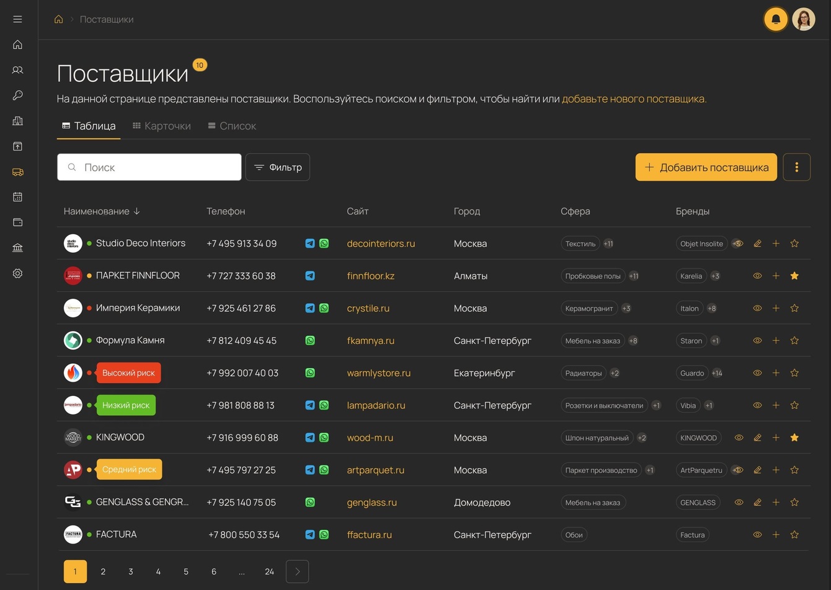Viewport: 831px width, 590px height.
Task: Open the delivery truck sidebar icon
Action: (x=17, y=172)
